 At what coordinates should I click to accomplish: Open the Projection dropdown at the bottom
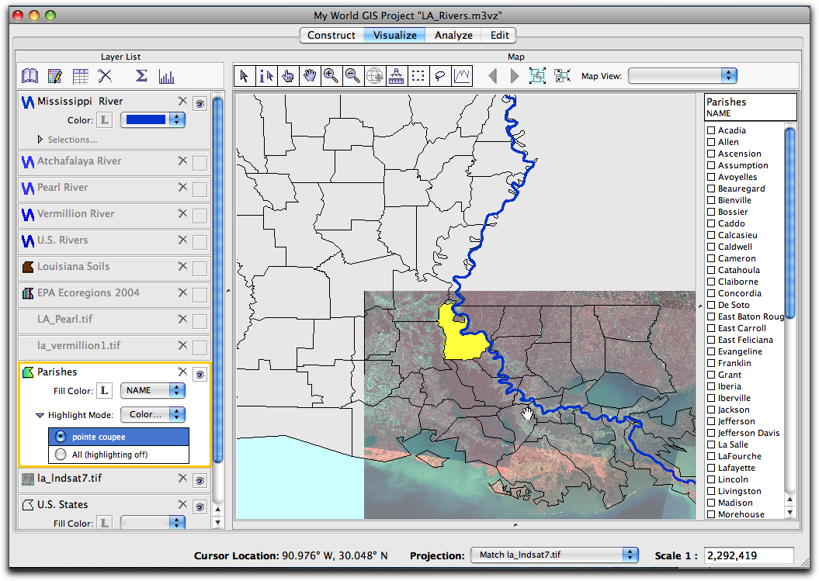click(x=554, y=555)
